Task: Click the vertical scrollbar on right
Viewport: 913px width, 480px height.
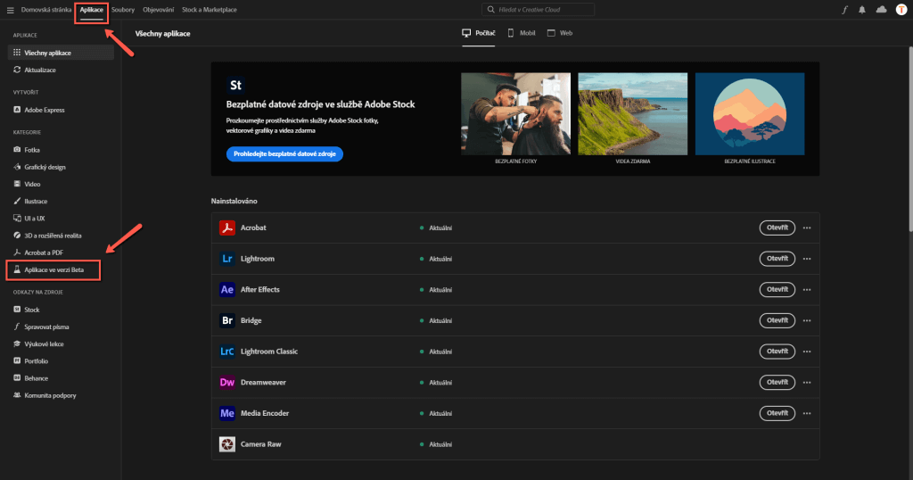Action: pos(910,140)
